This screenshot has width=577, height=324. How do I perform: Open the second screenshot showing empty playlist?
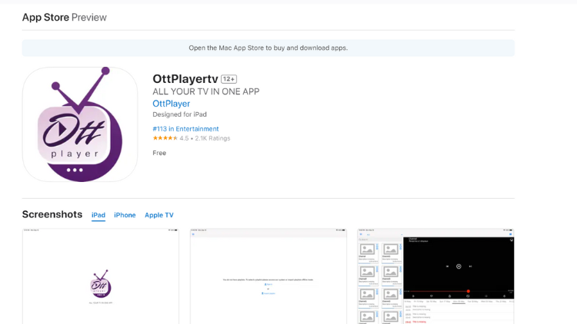[x=268, y=276]
